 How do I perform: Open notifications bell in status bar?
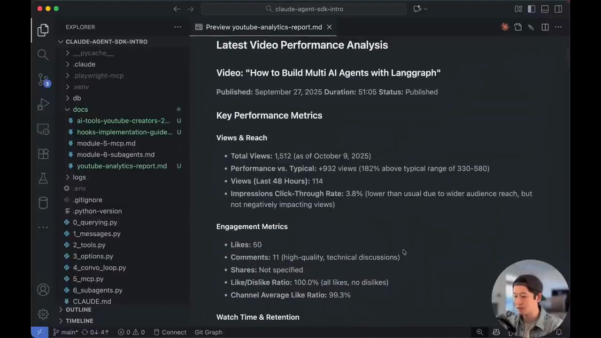(559, 332)
